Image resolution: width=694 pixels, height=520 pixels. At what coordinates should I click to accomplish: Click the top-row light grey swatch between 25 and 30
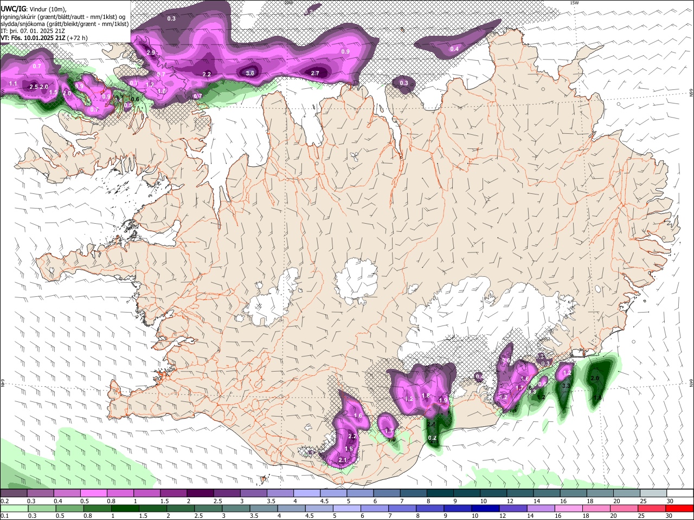[654, 493]
